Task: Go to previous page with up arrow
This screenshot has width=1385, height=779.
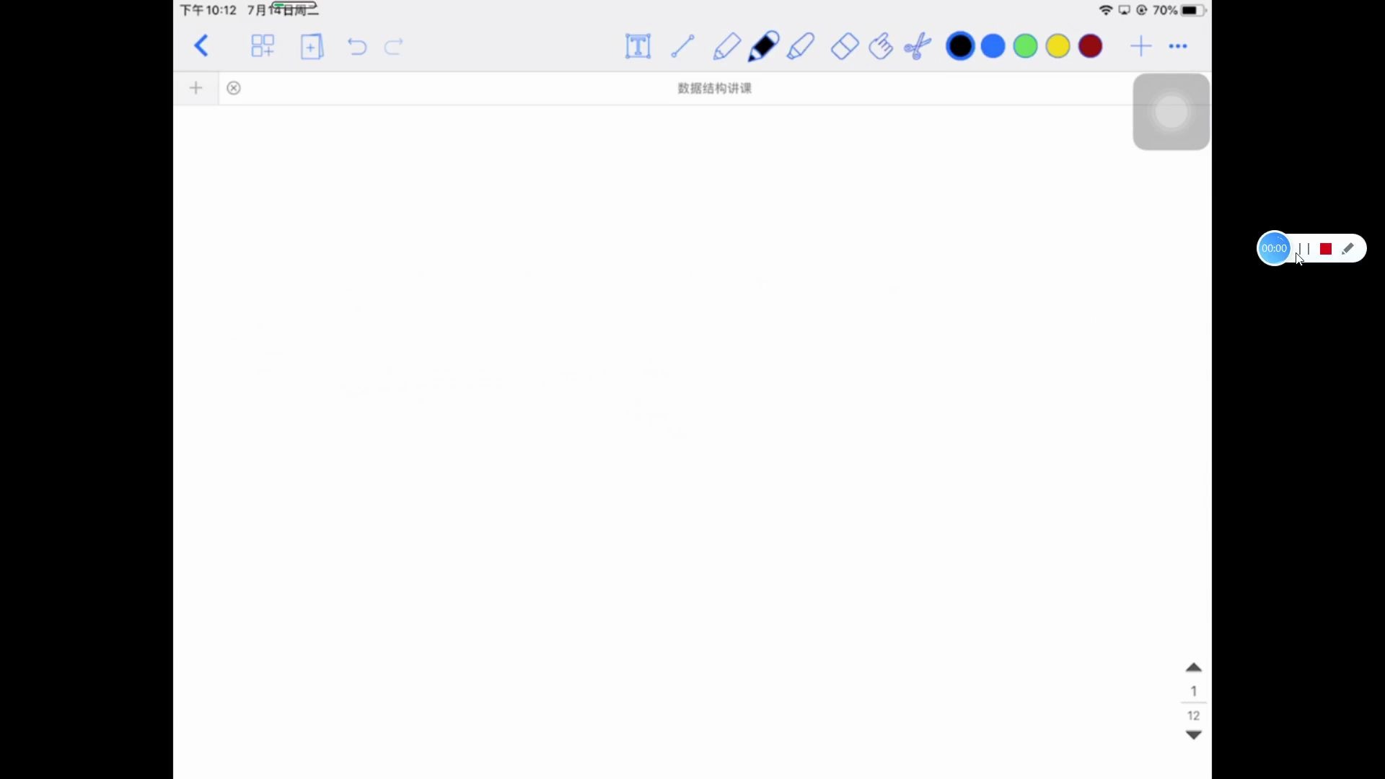Action: coord(1194,667)
